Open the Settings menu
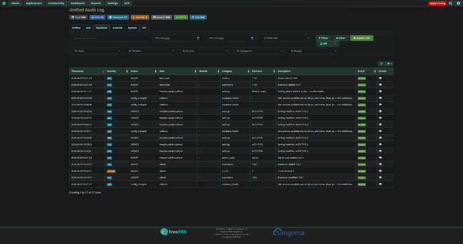Screen dimensions: 463x244 tap(113, 3)
